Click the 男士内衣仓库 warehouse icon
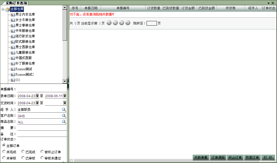This screenshot has height=163, width=277. click(x=13, y=15)
